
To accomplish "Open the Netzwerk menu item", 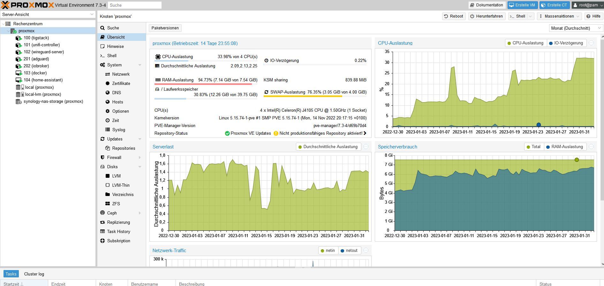I will tap(122, 74).
